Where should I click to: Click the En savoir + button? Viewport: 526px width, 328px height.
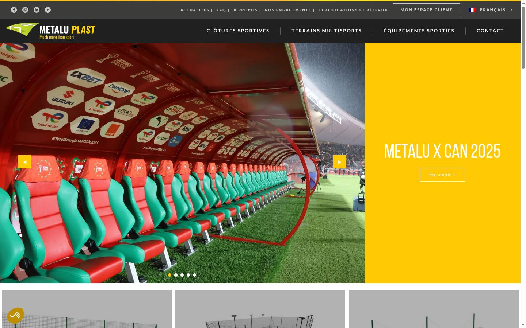point(442,175)
